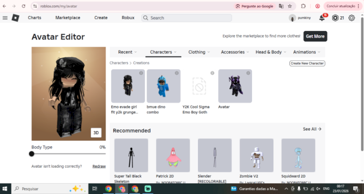Toggle the 3D avatar view
Screen dimensions: 364x194
[96, 133]
